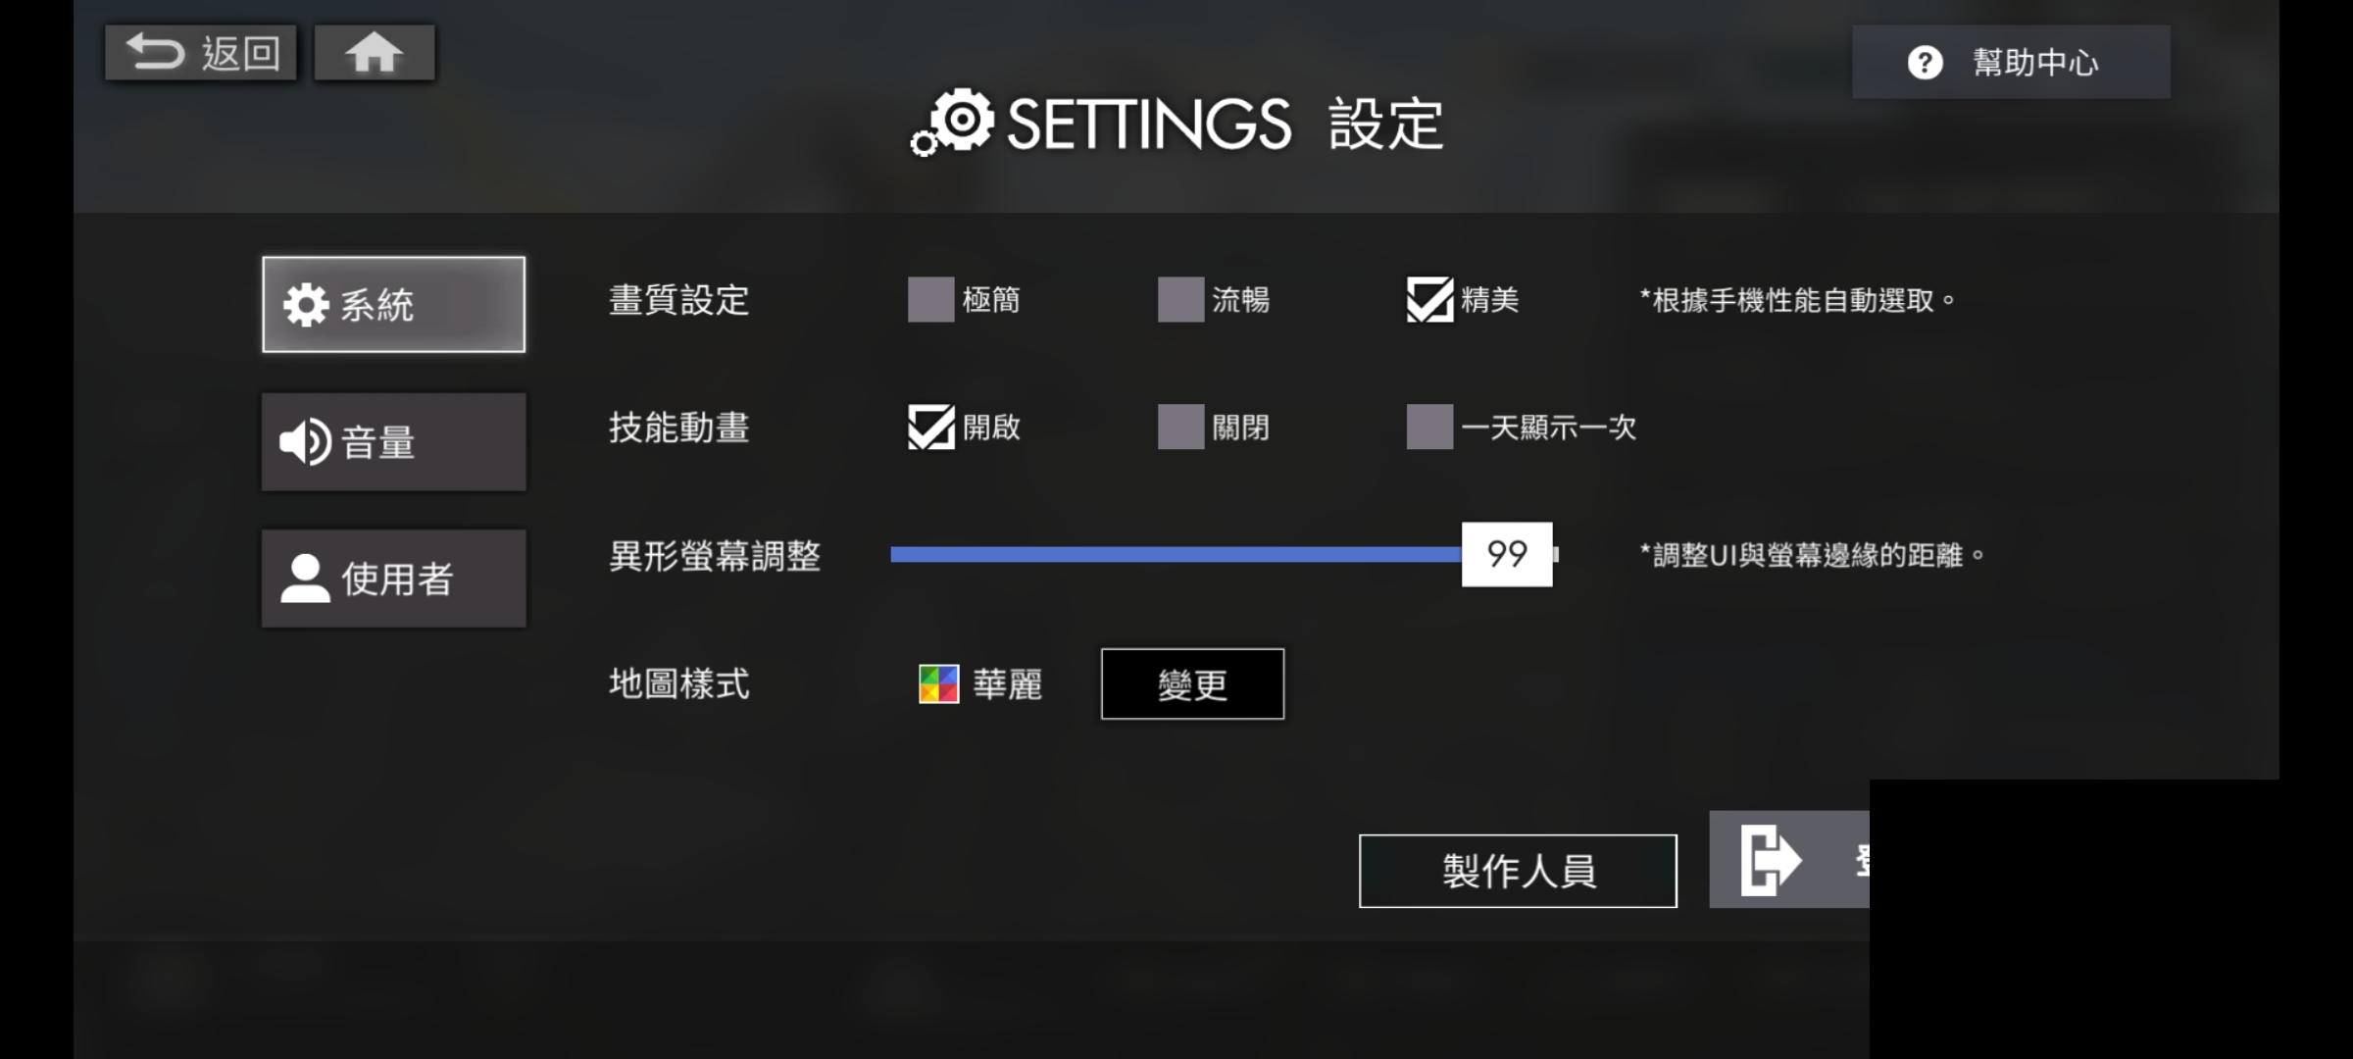Switch to the 使用者 user tab
Viewport: 2353px width, 1059px height.
point(393,579)
